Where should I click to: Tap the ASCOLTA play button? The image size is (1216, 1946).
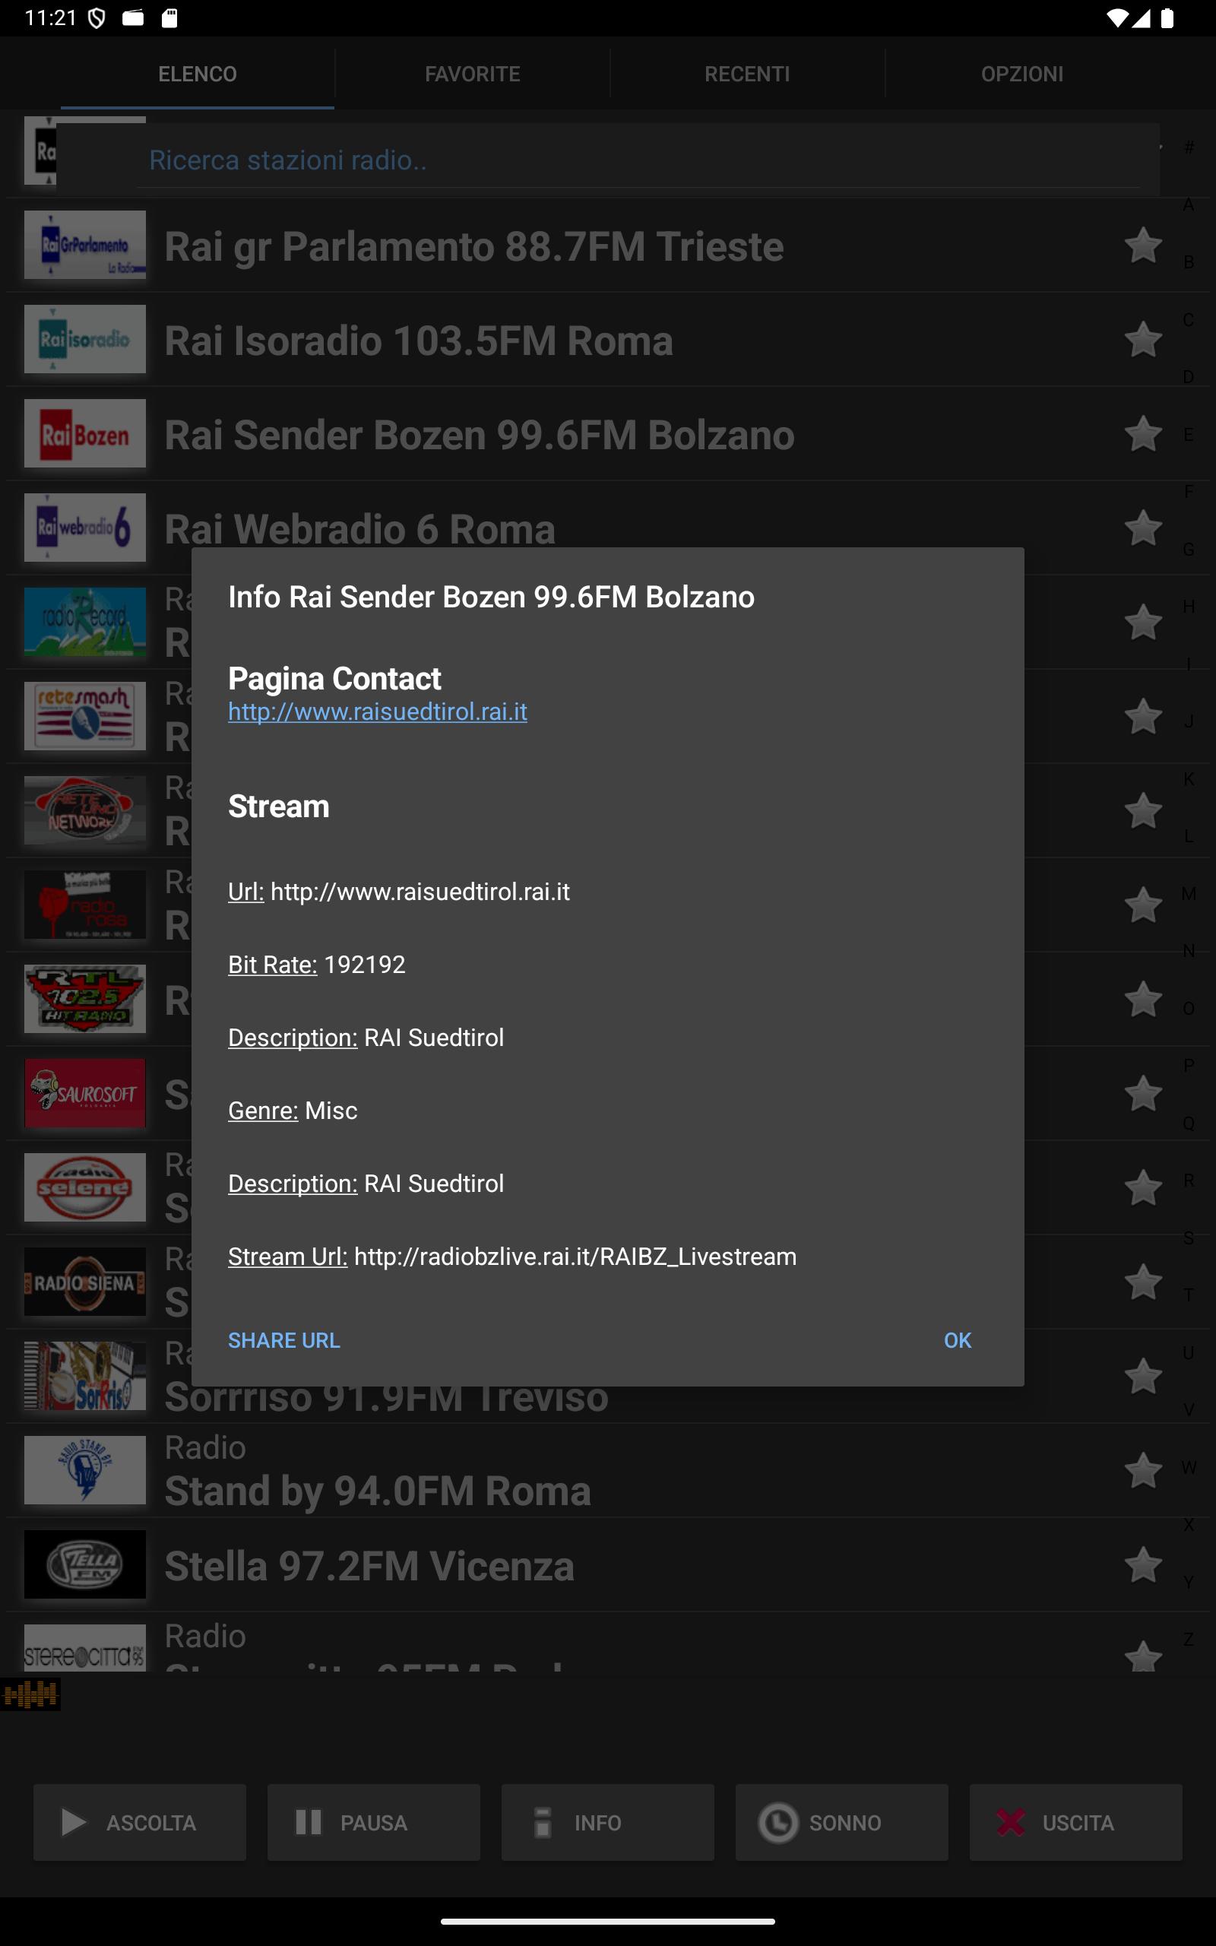click(140, 1822)
